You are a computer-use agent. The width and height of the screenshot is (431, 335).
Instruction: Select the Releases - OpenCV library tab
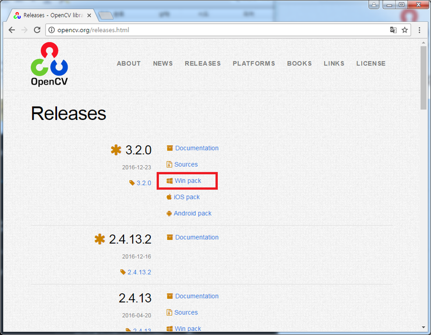(52, 15)
